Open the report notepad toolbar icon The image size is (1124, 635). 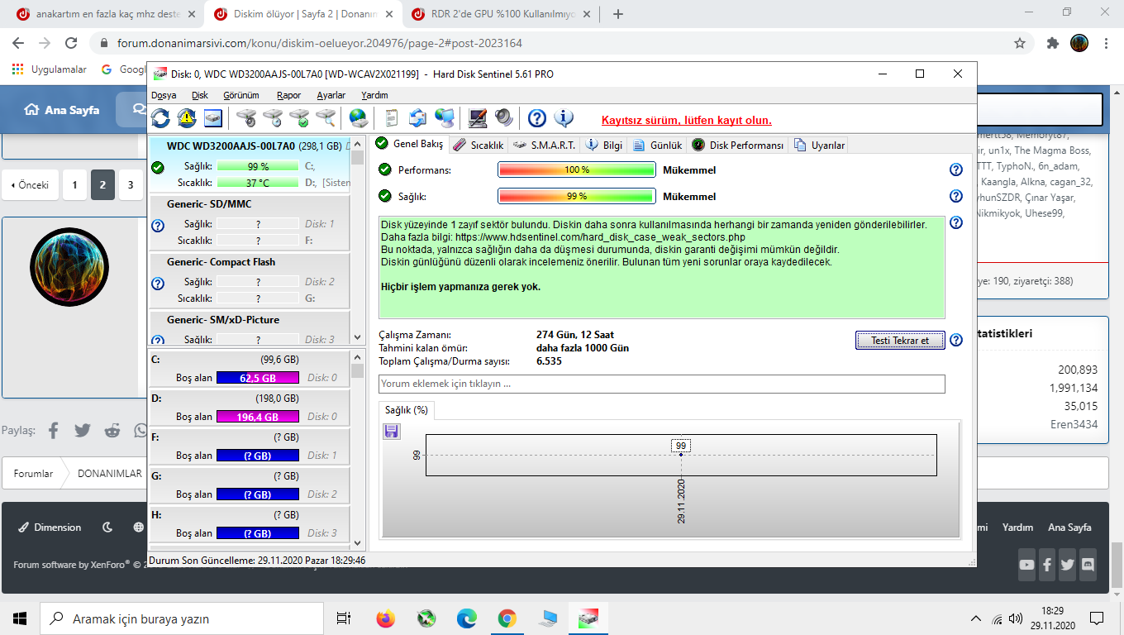point(392,118)
